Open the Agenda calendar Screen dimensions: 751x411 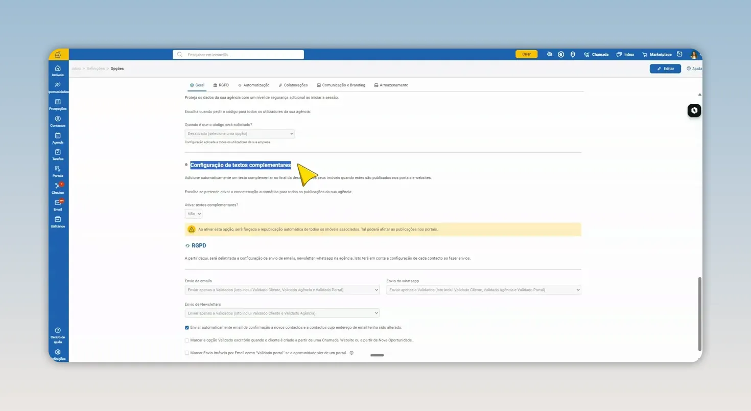tap(58, 138)
